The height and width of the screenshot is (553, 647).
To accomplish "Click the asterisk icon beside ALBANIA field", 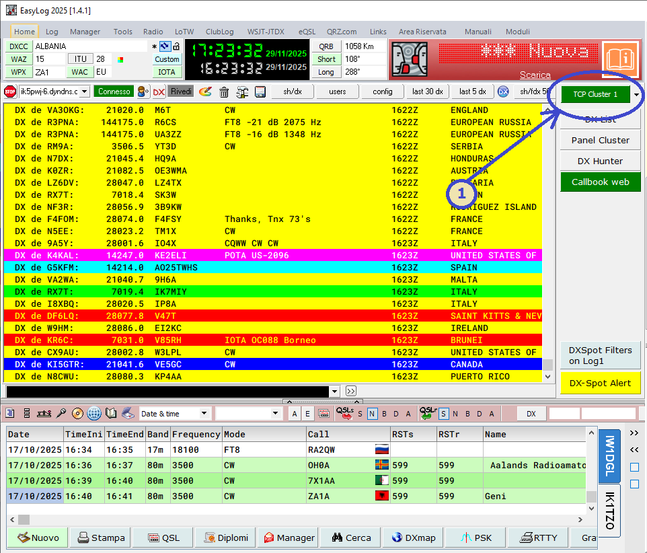I will coord(154,46).
